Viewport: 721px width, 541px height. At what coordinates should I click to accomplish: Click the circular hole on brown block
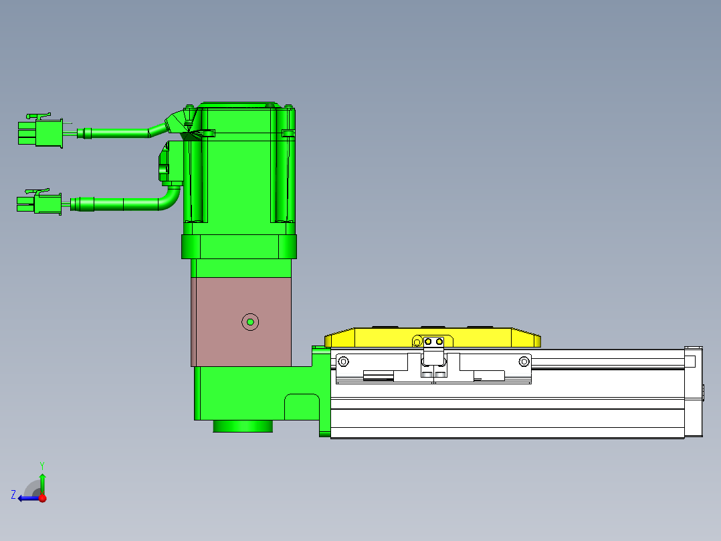[x=250, y=322]
